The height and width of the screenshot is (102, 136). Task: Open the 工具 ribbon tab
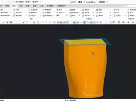(41, 6)
